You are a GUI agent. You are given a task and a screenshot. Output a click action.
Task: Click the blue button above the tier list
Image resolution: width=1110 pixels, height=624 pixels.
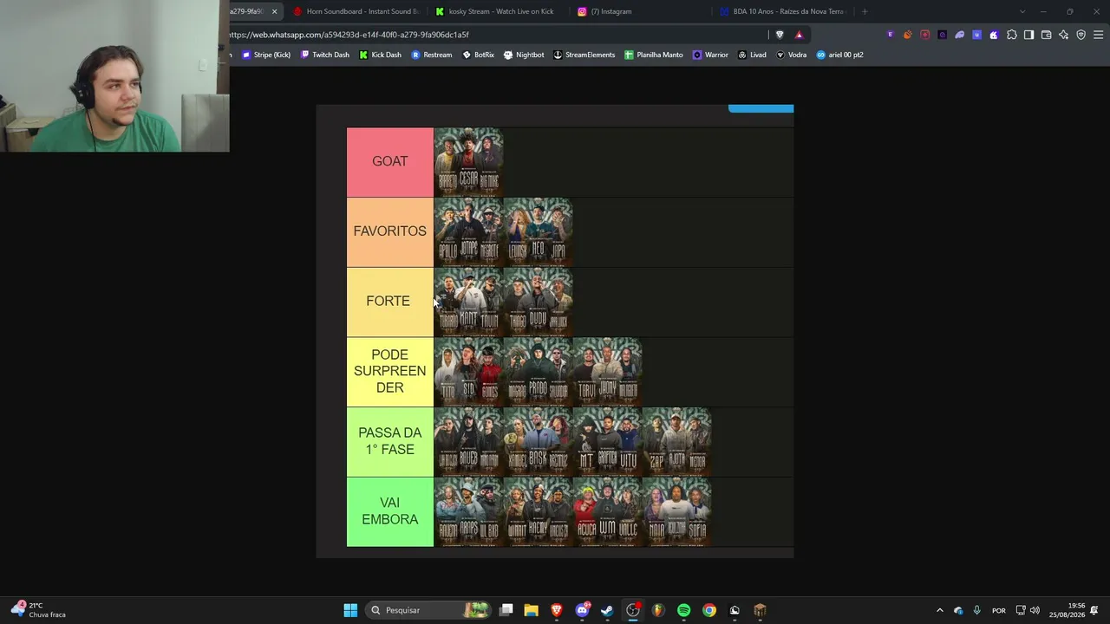pyautogui.click(x=761, y=108)
